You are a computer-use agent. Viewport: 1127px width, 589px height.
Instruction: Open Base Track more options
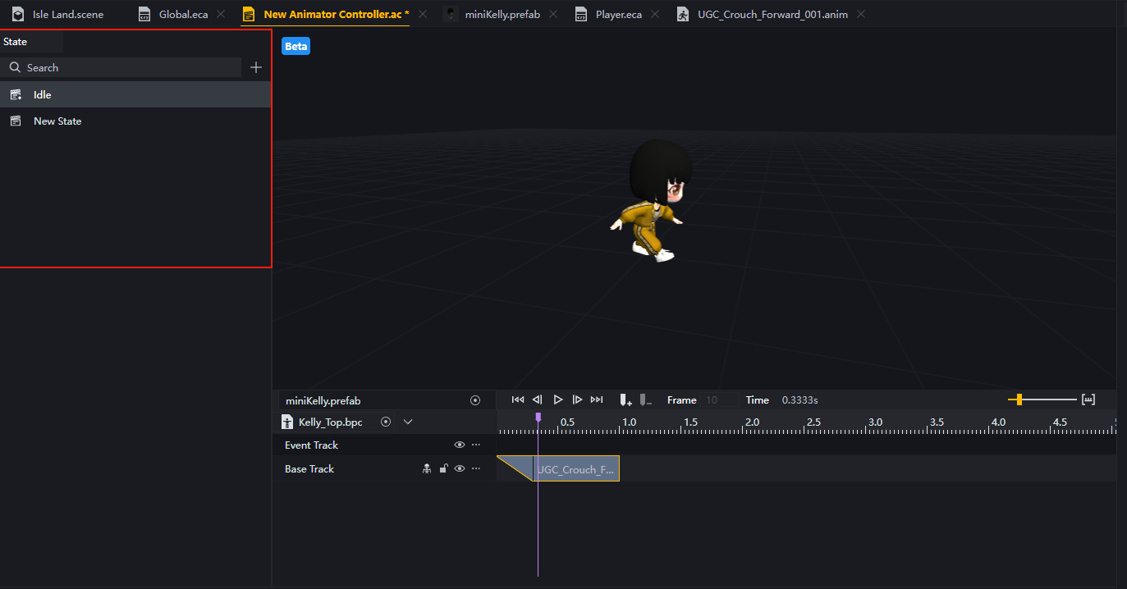click(x=476, y=468)
